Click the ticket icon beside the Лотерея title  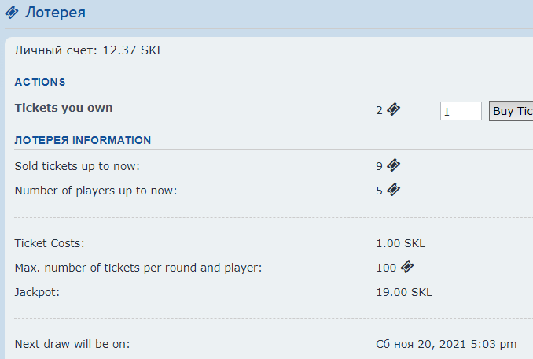(12, 13)
